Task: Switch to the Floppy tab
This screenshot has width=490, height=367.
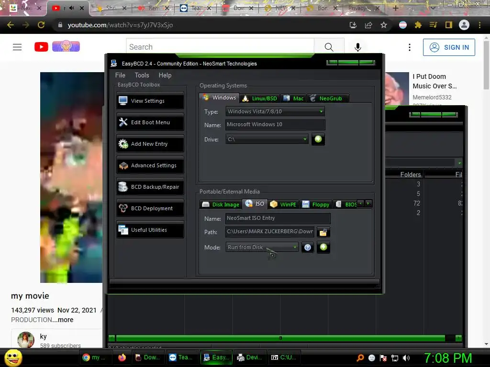Action: (316, 205)
